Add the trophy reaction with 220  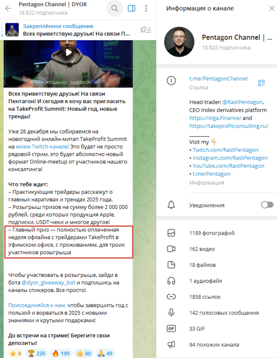(x=37, y=353)
